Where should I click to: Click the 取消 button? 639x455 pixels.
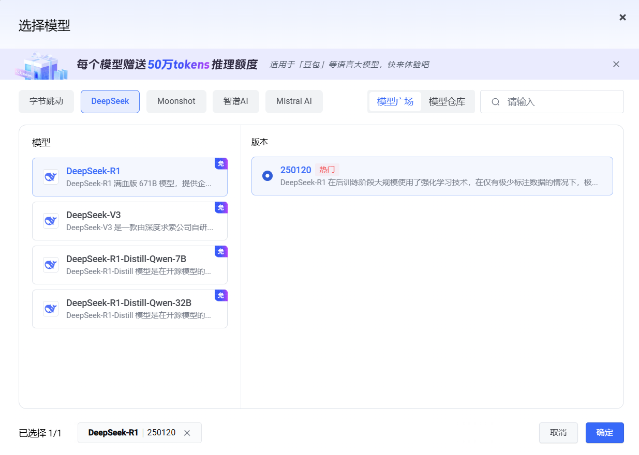pyautogui.click(x=558, y=433)
